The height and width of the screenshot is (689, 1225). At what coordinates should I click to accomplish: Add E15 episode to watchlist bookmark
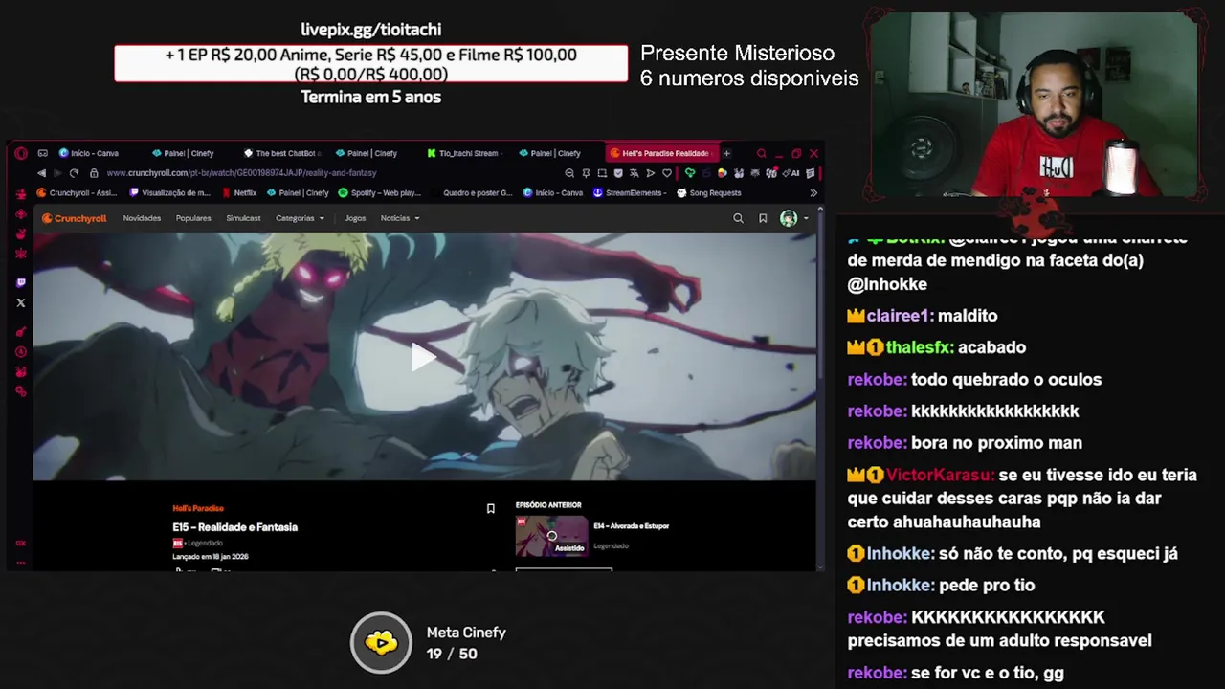click(x=490, y=509)
